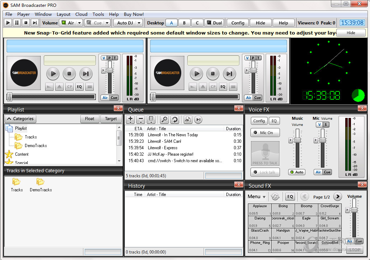The image size is (370, 260).
Task: Toggle Air output on deck A
Action: point(105,97)
